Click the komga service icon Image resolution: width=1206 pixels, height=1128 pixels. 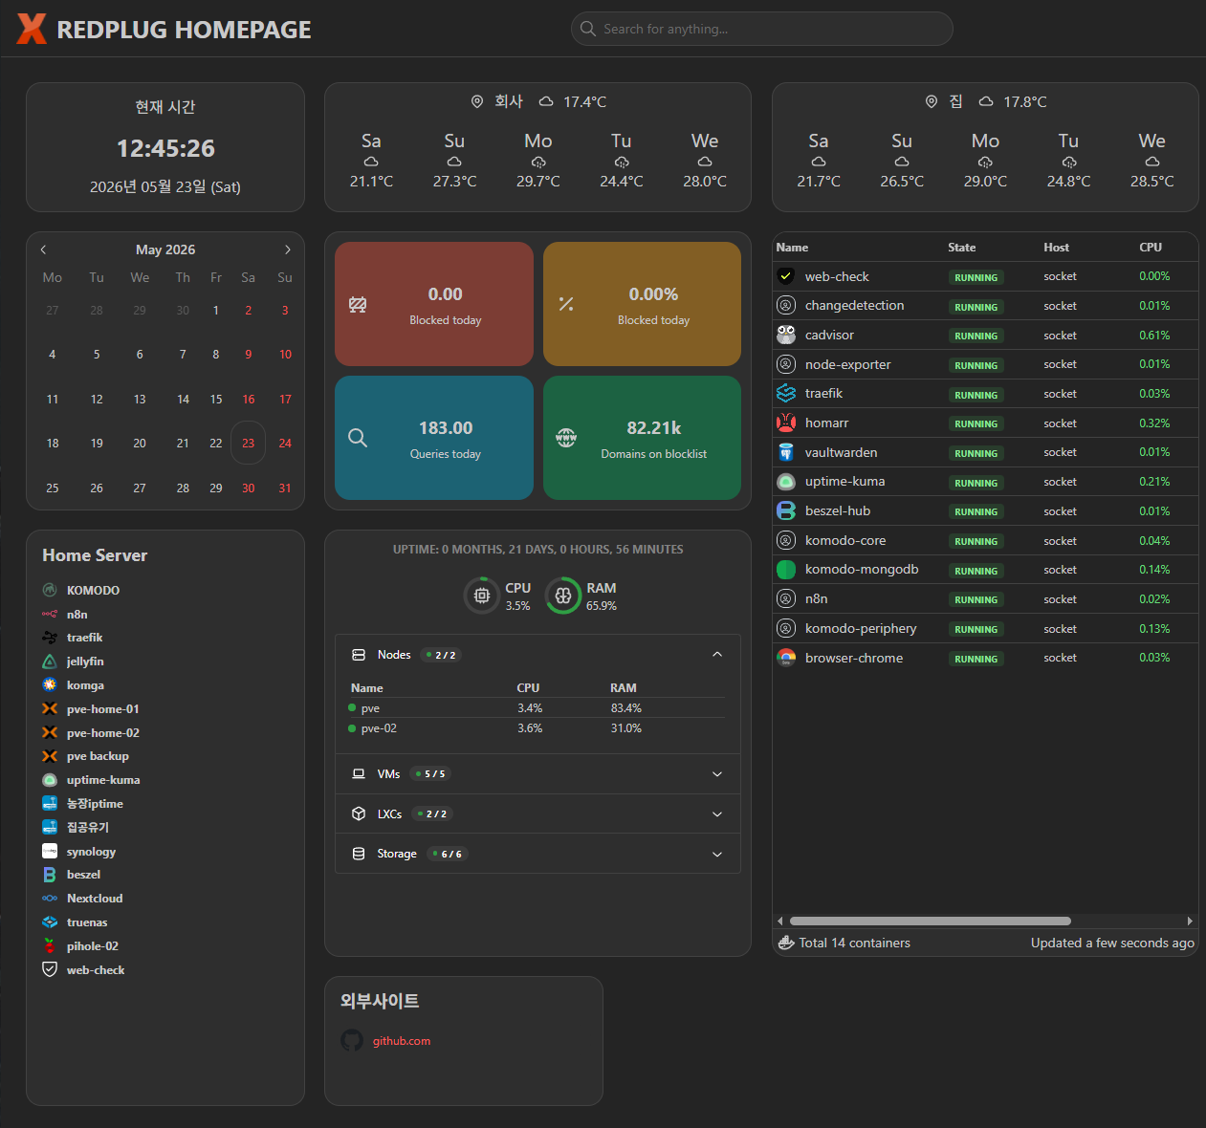50,684
